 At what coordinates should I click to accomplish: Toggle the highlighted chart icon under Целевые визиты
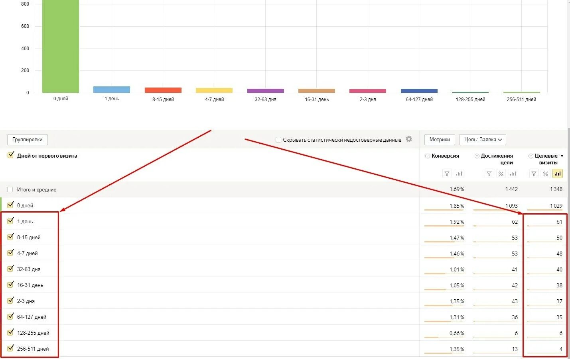coord(558,174)
